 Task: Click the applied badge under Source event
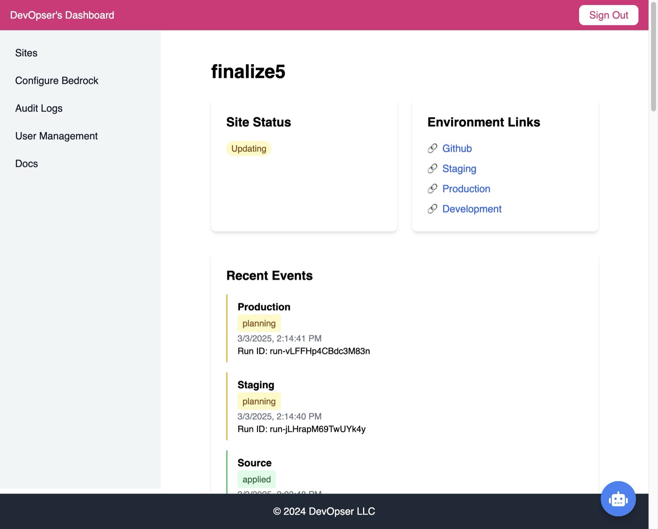257,479
